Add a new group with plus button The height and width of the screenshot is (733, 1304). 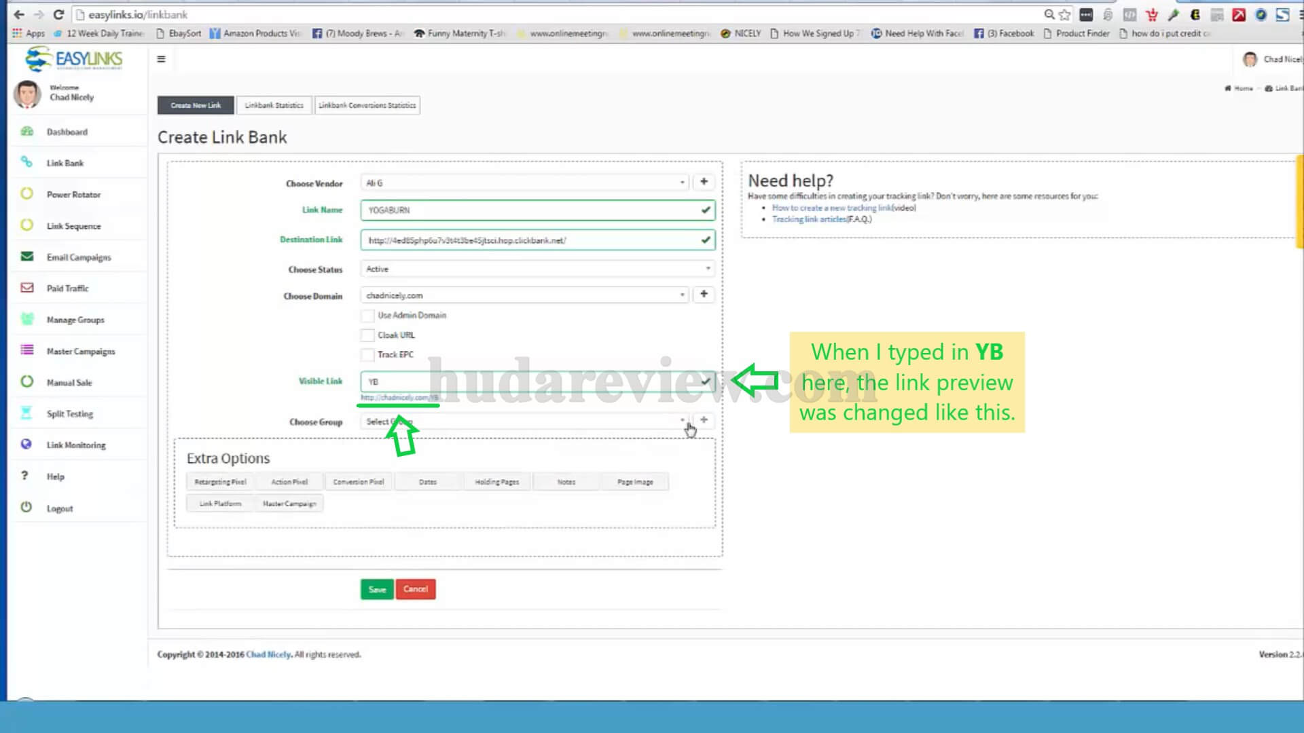coord(704,420)
